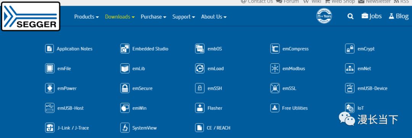Select the emSecure text link
Image resolution: width=412 pixels, height=138 pixels.
pos(142,88)
